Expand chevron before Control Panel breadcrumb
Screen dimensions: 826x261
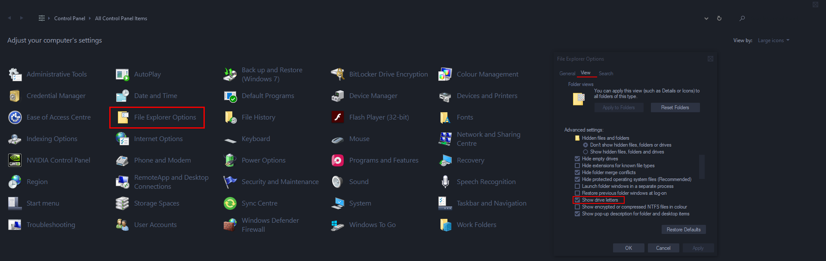tap(49, 18)
